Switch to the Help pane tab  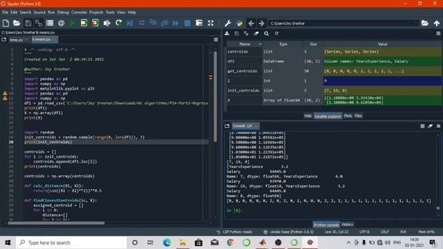coord(307,116)
